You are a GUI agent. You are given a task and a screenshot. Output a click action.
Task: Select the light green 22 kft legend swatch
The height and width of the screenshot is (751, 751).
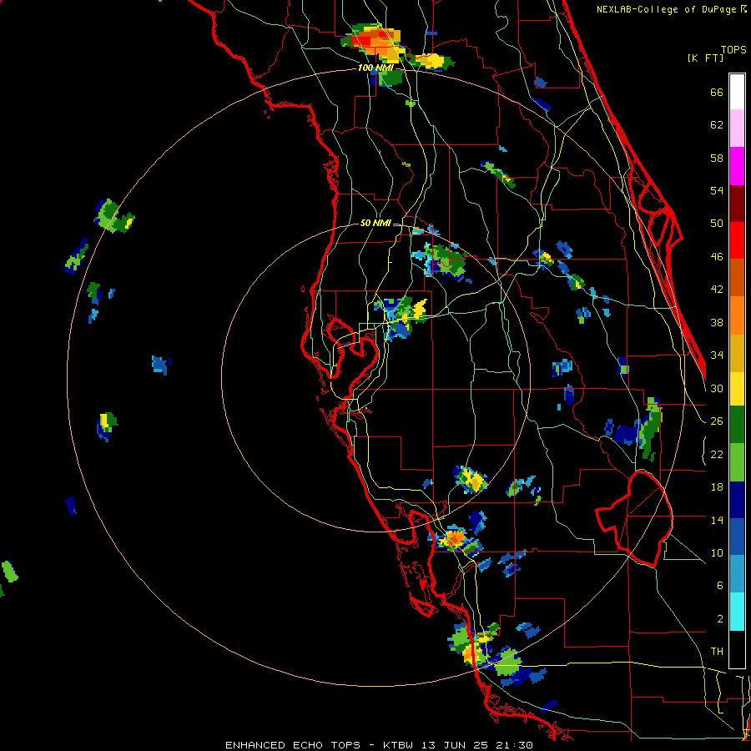tap(737, 462)
